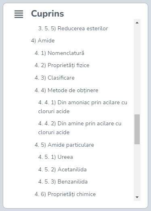Select 'Din amoniac prin acilare' entry

click(83, 107)
